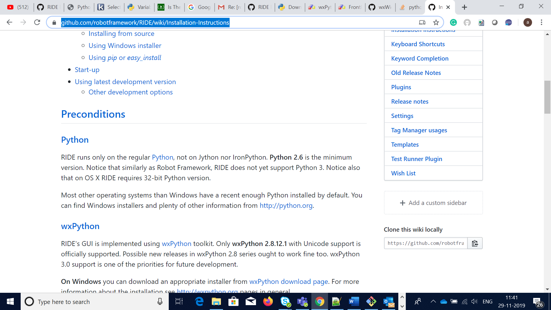This screenshot has width=551, height=310.
Task: Open Old Release Notes wiki page
Action: pyautogui.click(x=416, y=73)
